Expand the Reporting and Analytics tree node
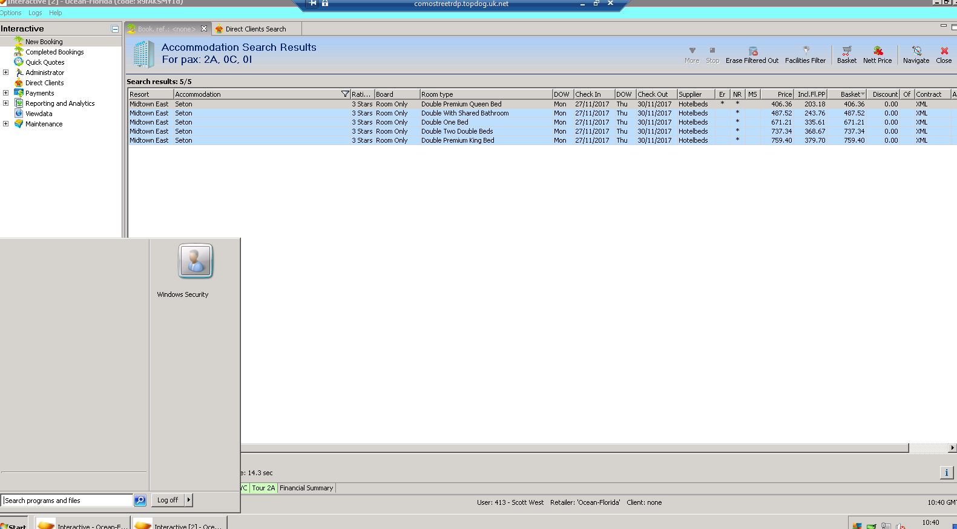This screenshot has height=529, width=957. [x=6, y=103]
